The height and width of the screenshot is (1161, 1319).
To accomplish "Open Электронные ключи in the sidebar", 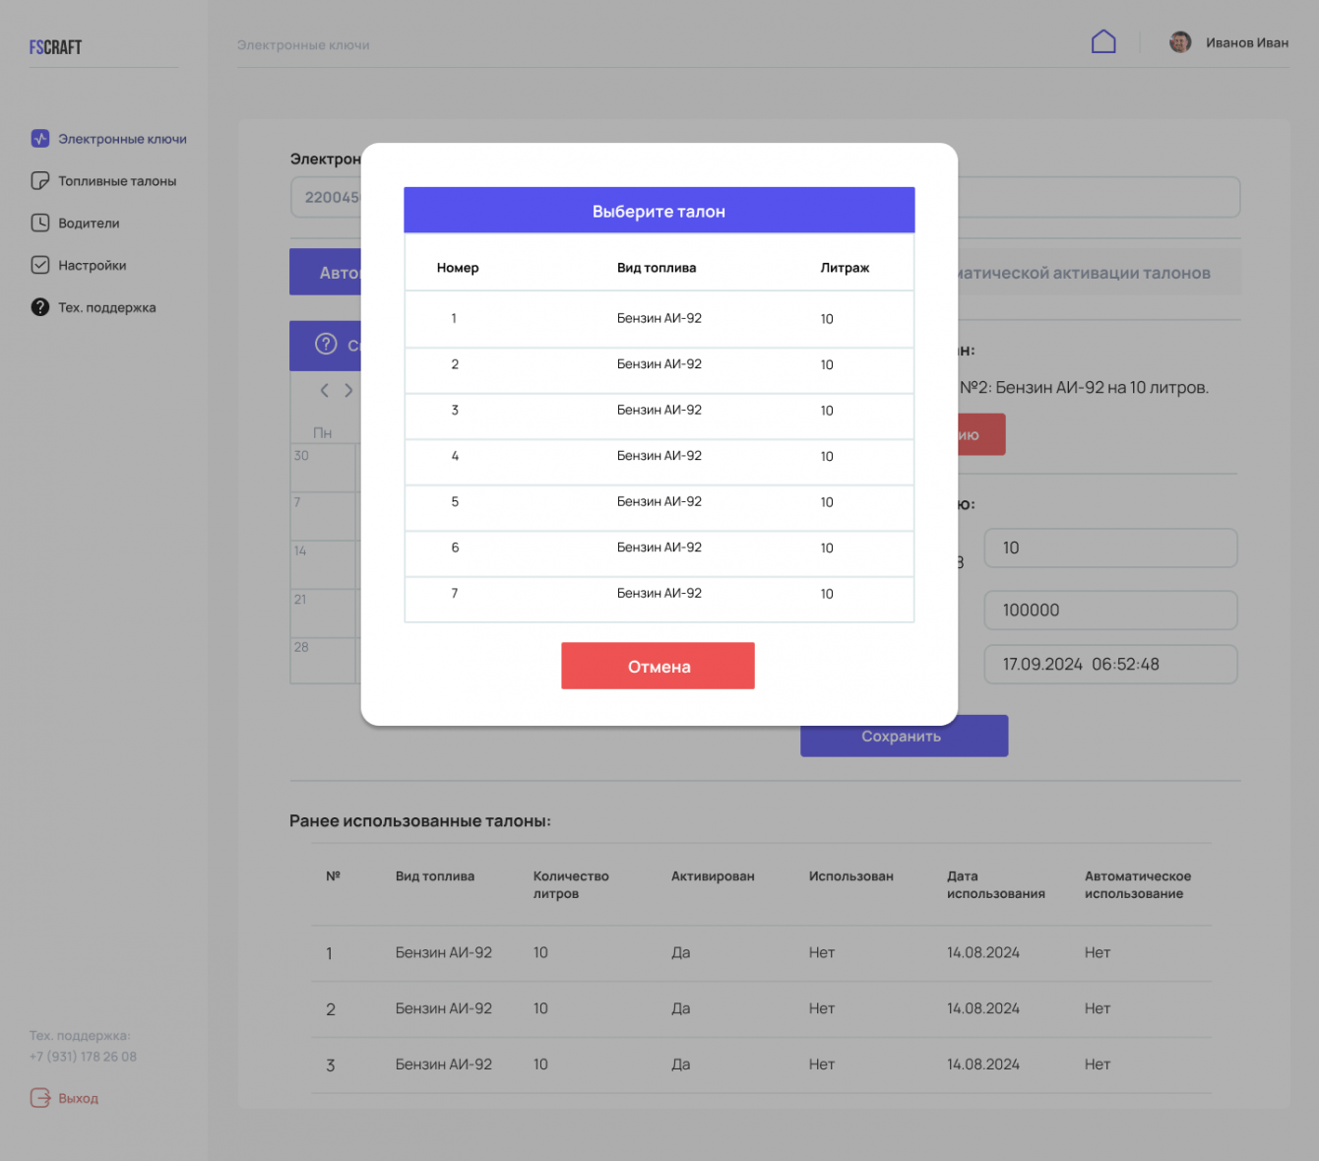I will pyautogui.click(x=122, y=139).
